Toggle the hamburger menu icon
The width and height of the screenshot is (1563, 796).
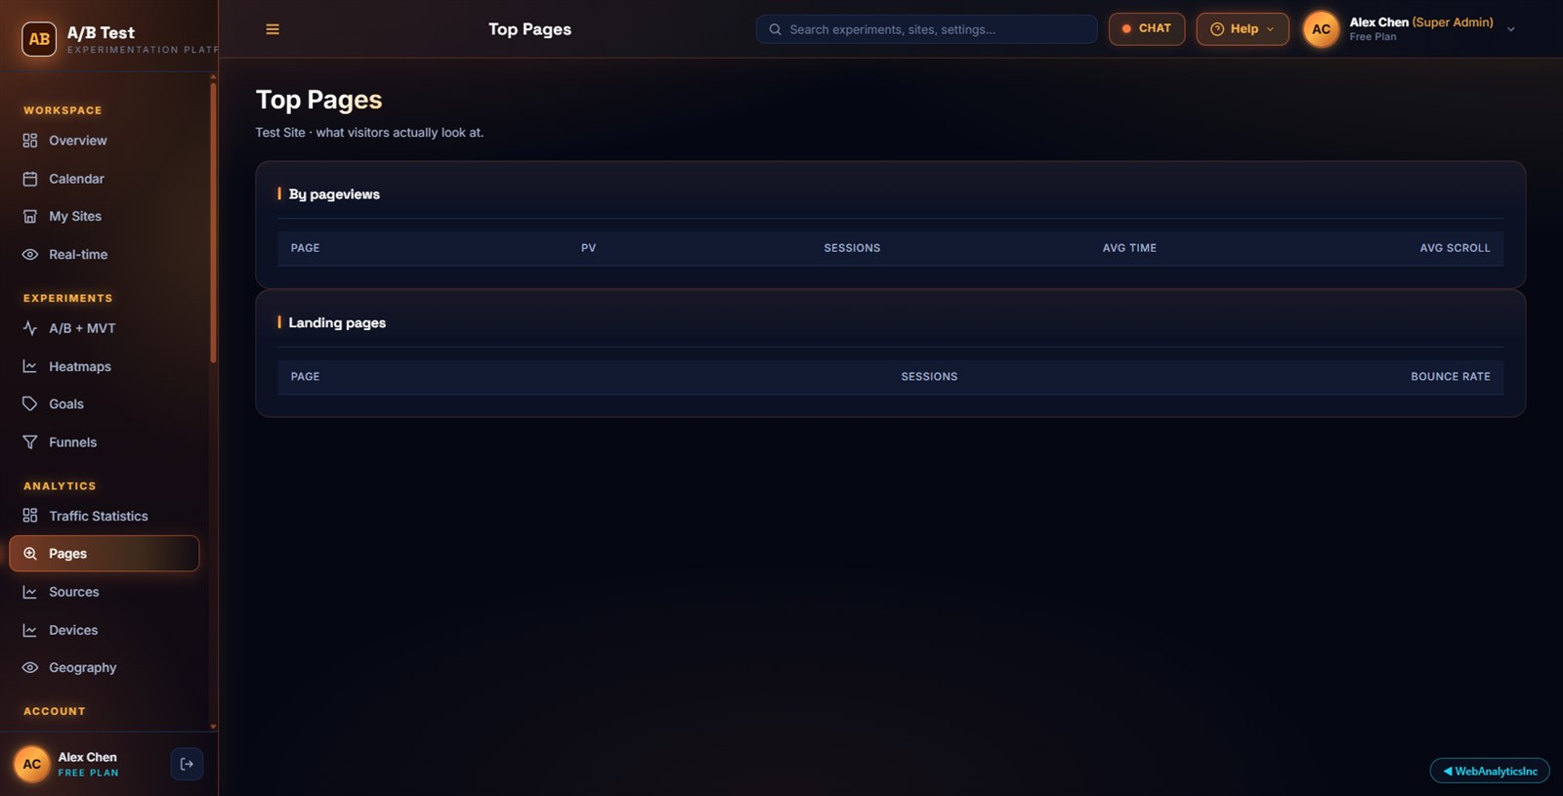(273, 29)
